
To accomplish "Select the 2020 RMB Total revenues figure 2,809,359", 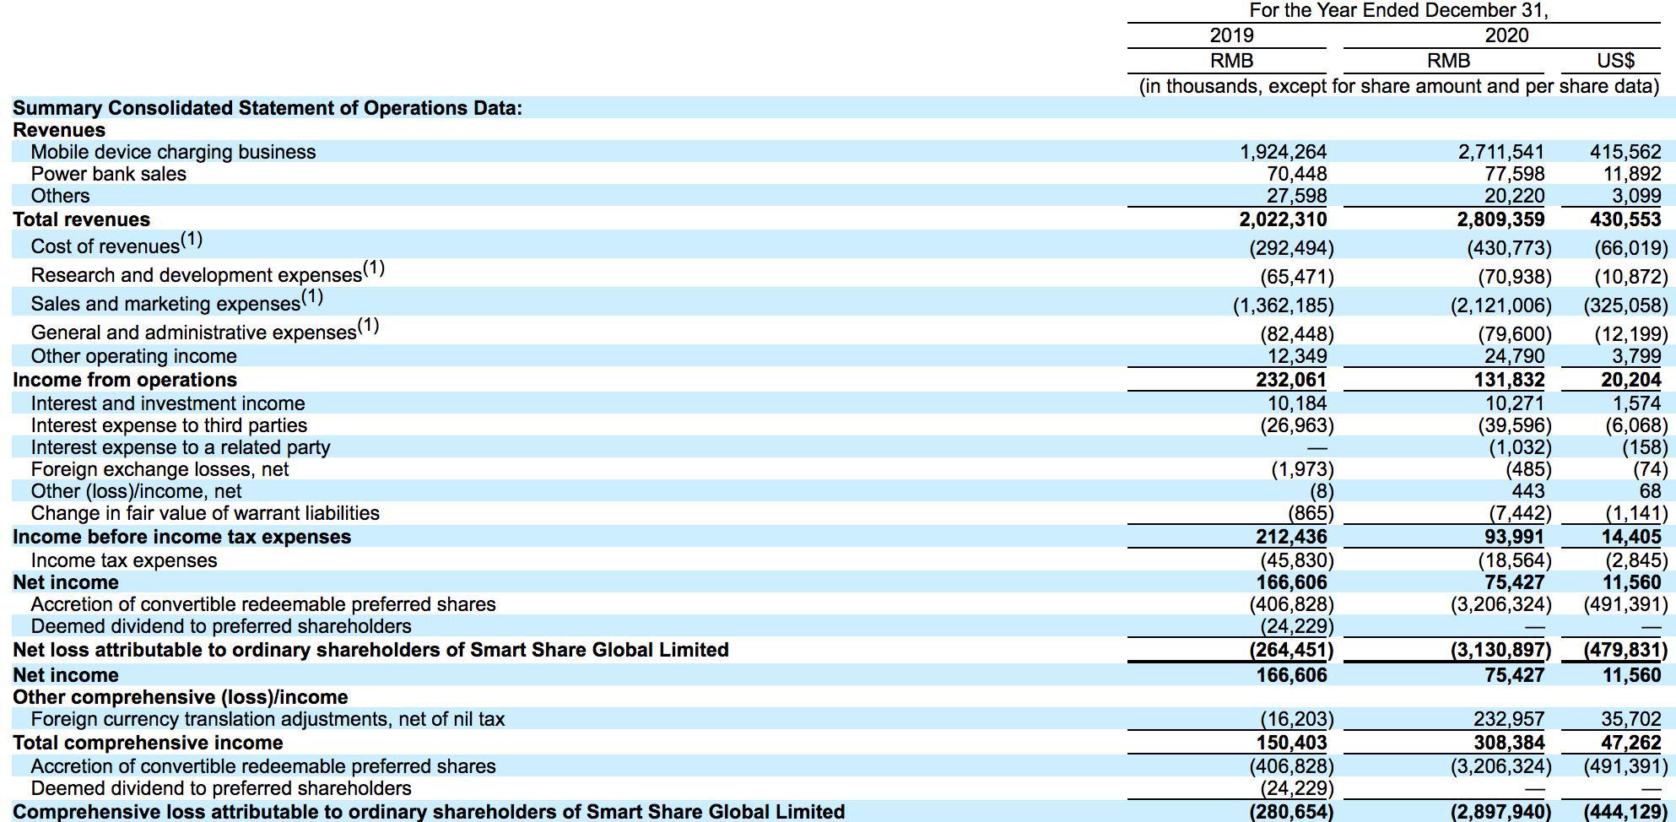I will (x=1500, y=219).
